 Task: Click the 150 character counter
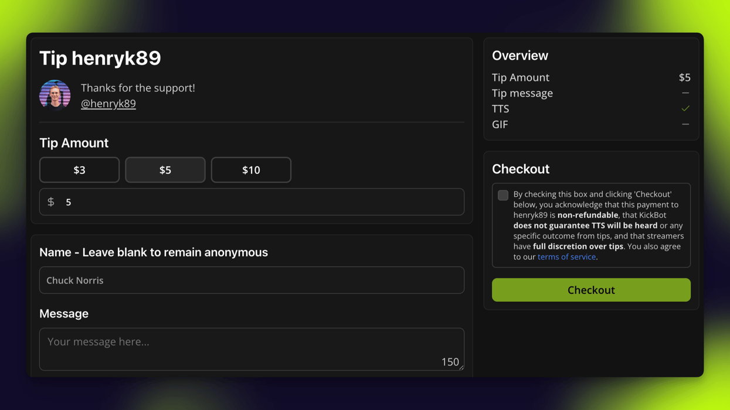[x=450, y=362]
